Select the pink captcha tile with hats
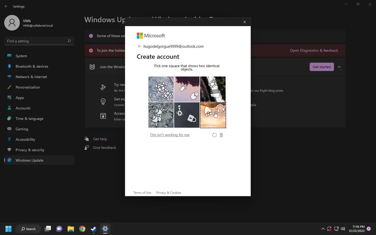 (187, 89)
